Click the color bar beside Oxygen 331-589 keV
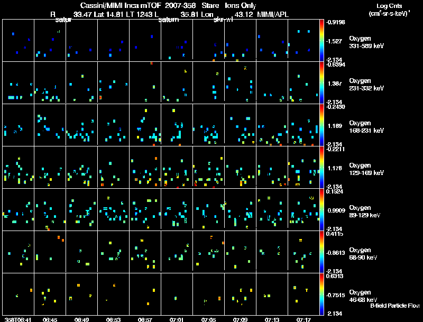The height and width of the screenshot is (322, 423). [x=321, y=40]
